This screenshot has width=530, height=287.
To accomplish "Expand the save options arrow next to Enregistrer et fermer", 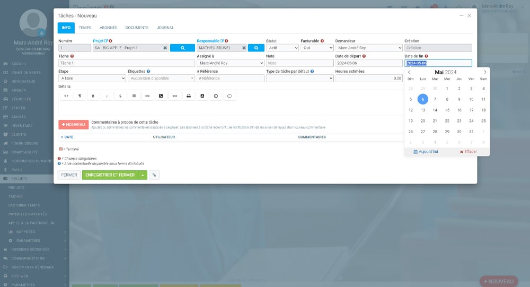I will click(x=142, y=175).
